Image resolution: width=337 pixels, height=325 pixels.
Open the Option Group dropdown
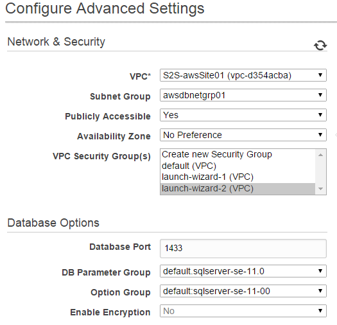point(243,291)
